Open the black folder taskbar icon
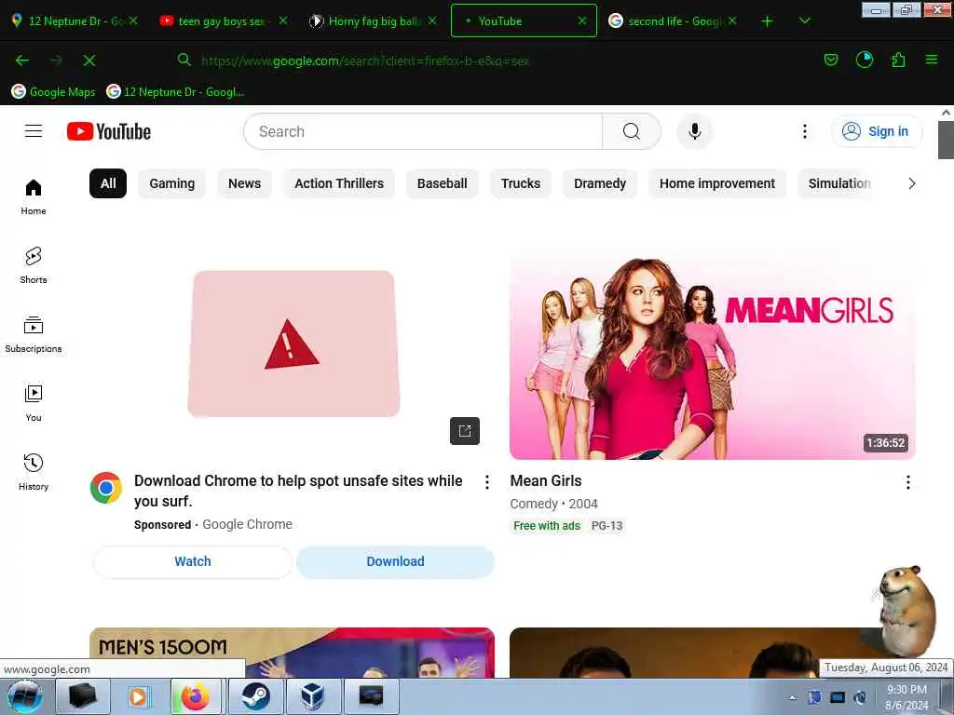The width and height of the screenshot is (954, 715). (83, 696)
